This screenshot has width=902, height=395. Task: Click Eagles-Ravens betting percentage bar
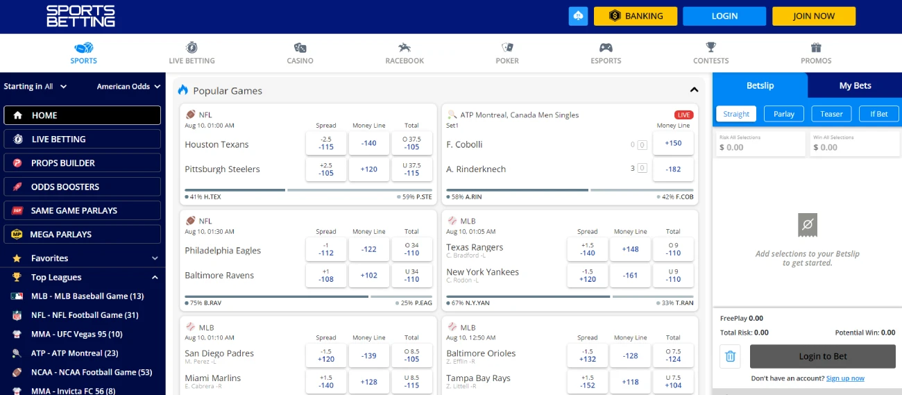(x=309, y=296)
